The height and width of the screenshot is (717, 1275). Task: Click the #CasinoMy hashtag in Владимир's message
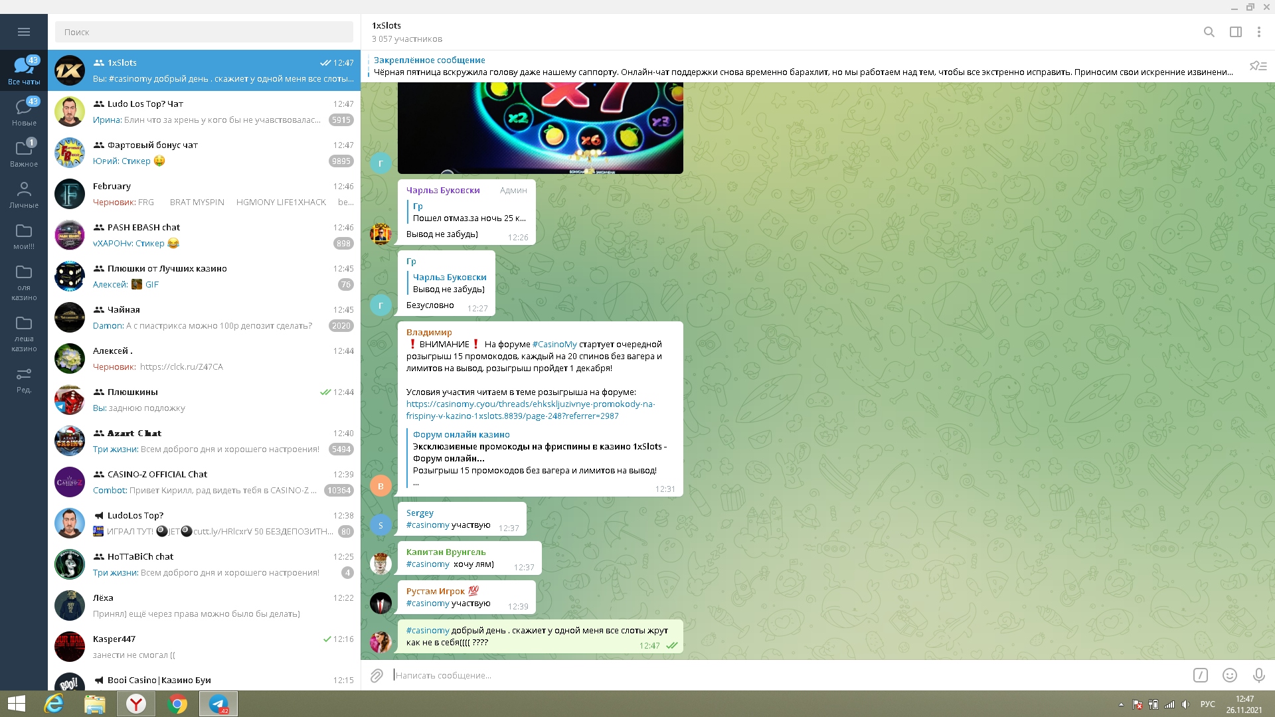[x=554, y=344]
